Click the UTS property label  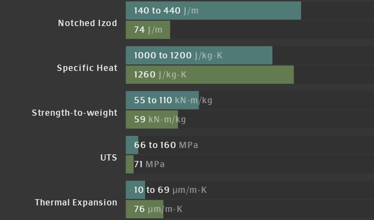[x=109, y=158]
